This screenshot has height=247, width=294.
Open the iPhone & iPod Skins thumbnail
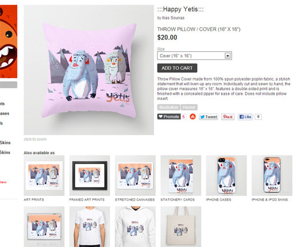(x=272, y=175)
